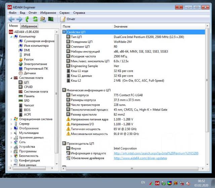Image resolution: width=215 pixels, height=188 pixels.
Task: Open the Датчики sensors item
Action: (30, 73)
